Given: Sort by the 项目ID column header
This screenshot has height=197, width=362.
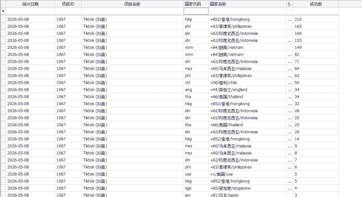Looking at the screenshot, I should pyautogui.click(x=68, y=4).
